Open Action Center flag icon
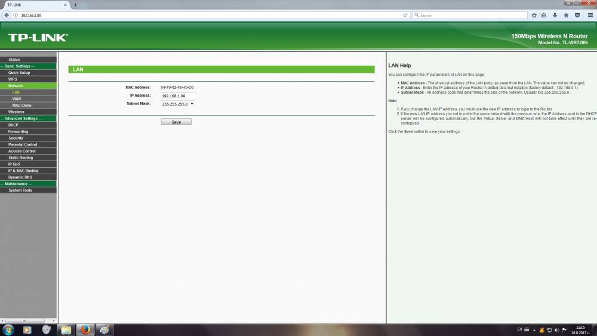This screenshot has height=336, width=597. (x=564, y=329)
